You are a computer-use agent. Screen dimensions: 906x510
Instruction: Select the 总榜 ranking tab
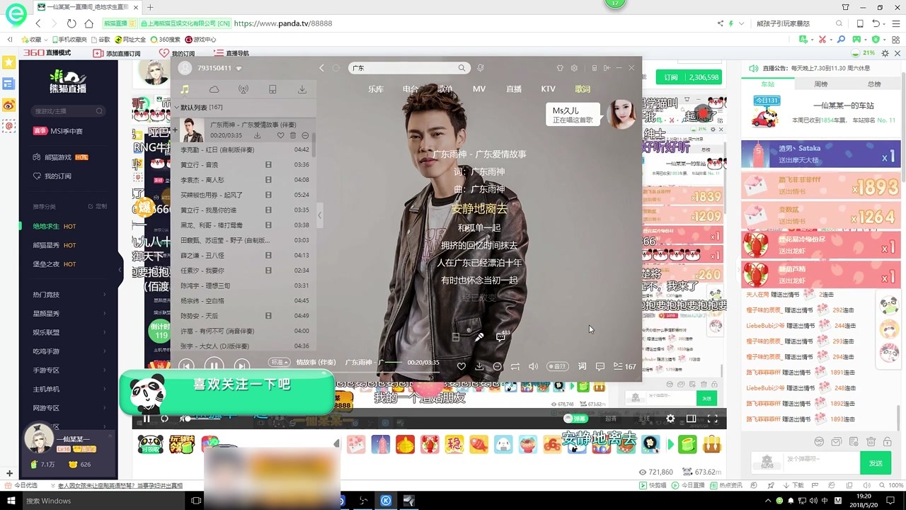(x=874, y=84)
